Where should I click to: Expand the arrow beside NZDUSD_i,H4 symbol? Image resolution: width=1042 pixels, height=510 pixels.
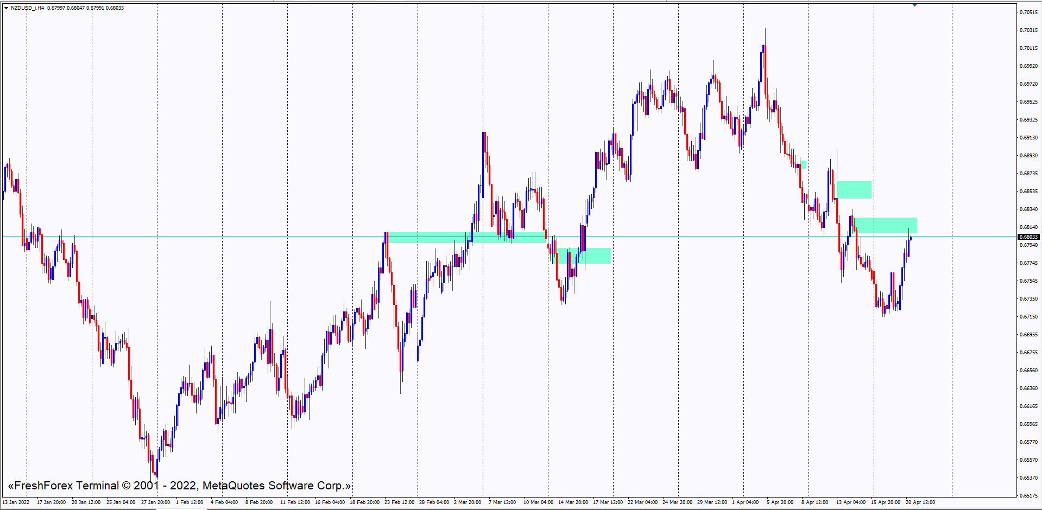point(7,8)
